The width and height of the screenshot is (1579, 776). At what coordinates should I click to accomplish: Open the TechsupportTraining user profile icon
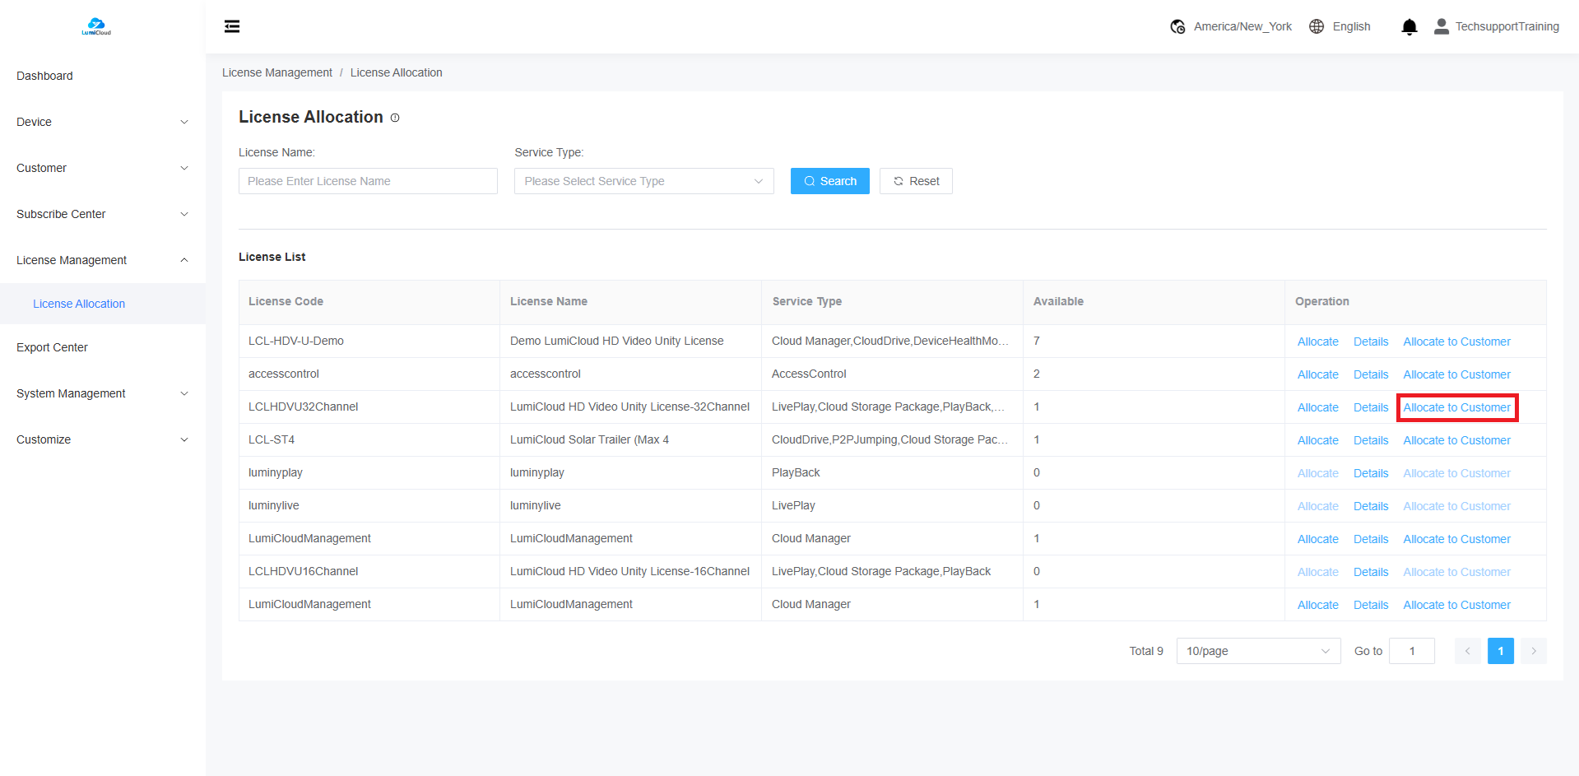tap(1441, 26)
